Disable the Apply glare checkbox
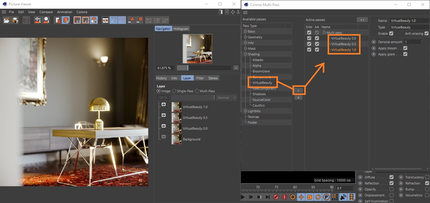Screen dimensions: 430x203 coord(405,54)
